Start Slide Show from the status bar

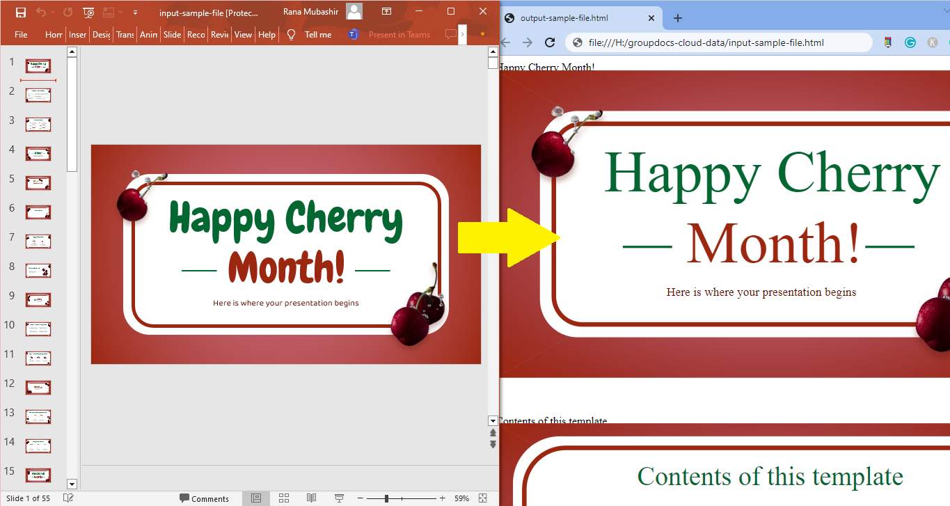[339, 498]
